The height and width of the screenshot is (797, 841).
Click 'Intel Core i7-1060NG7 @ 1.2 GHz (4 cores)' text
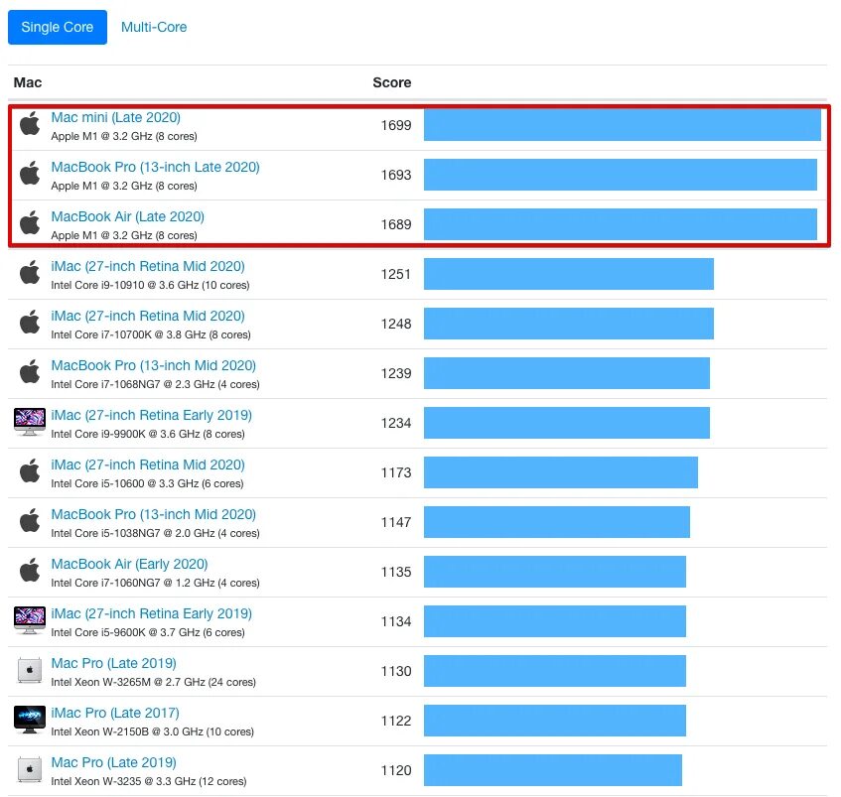156,584
